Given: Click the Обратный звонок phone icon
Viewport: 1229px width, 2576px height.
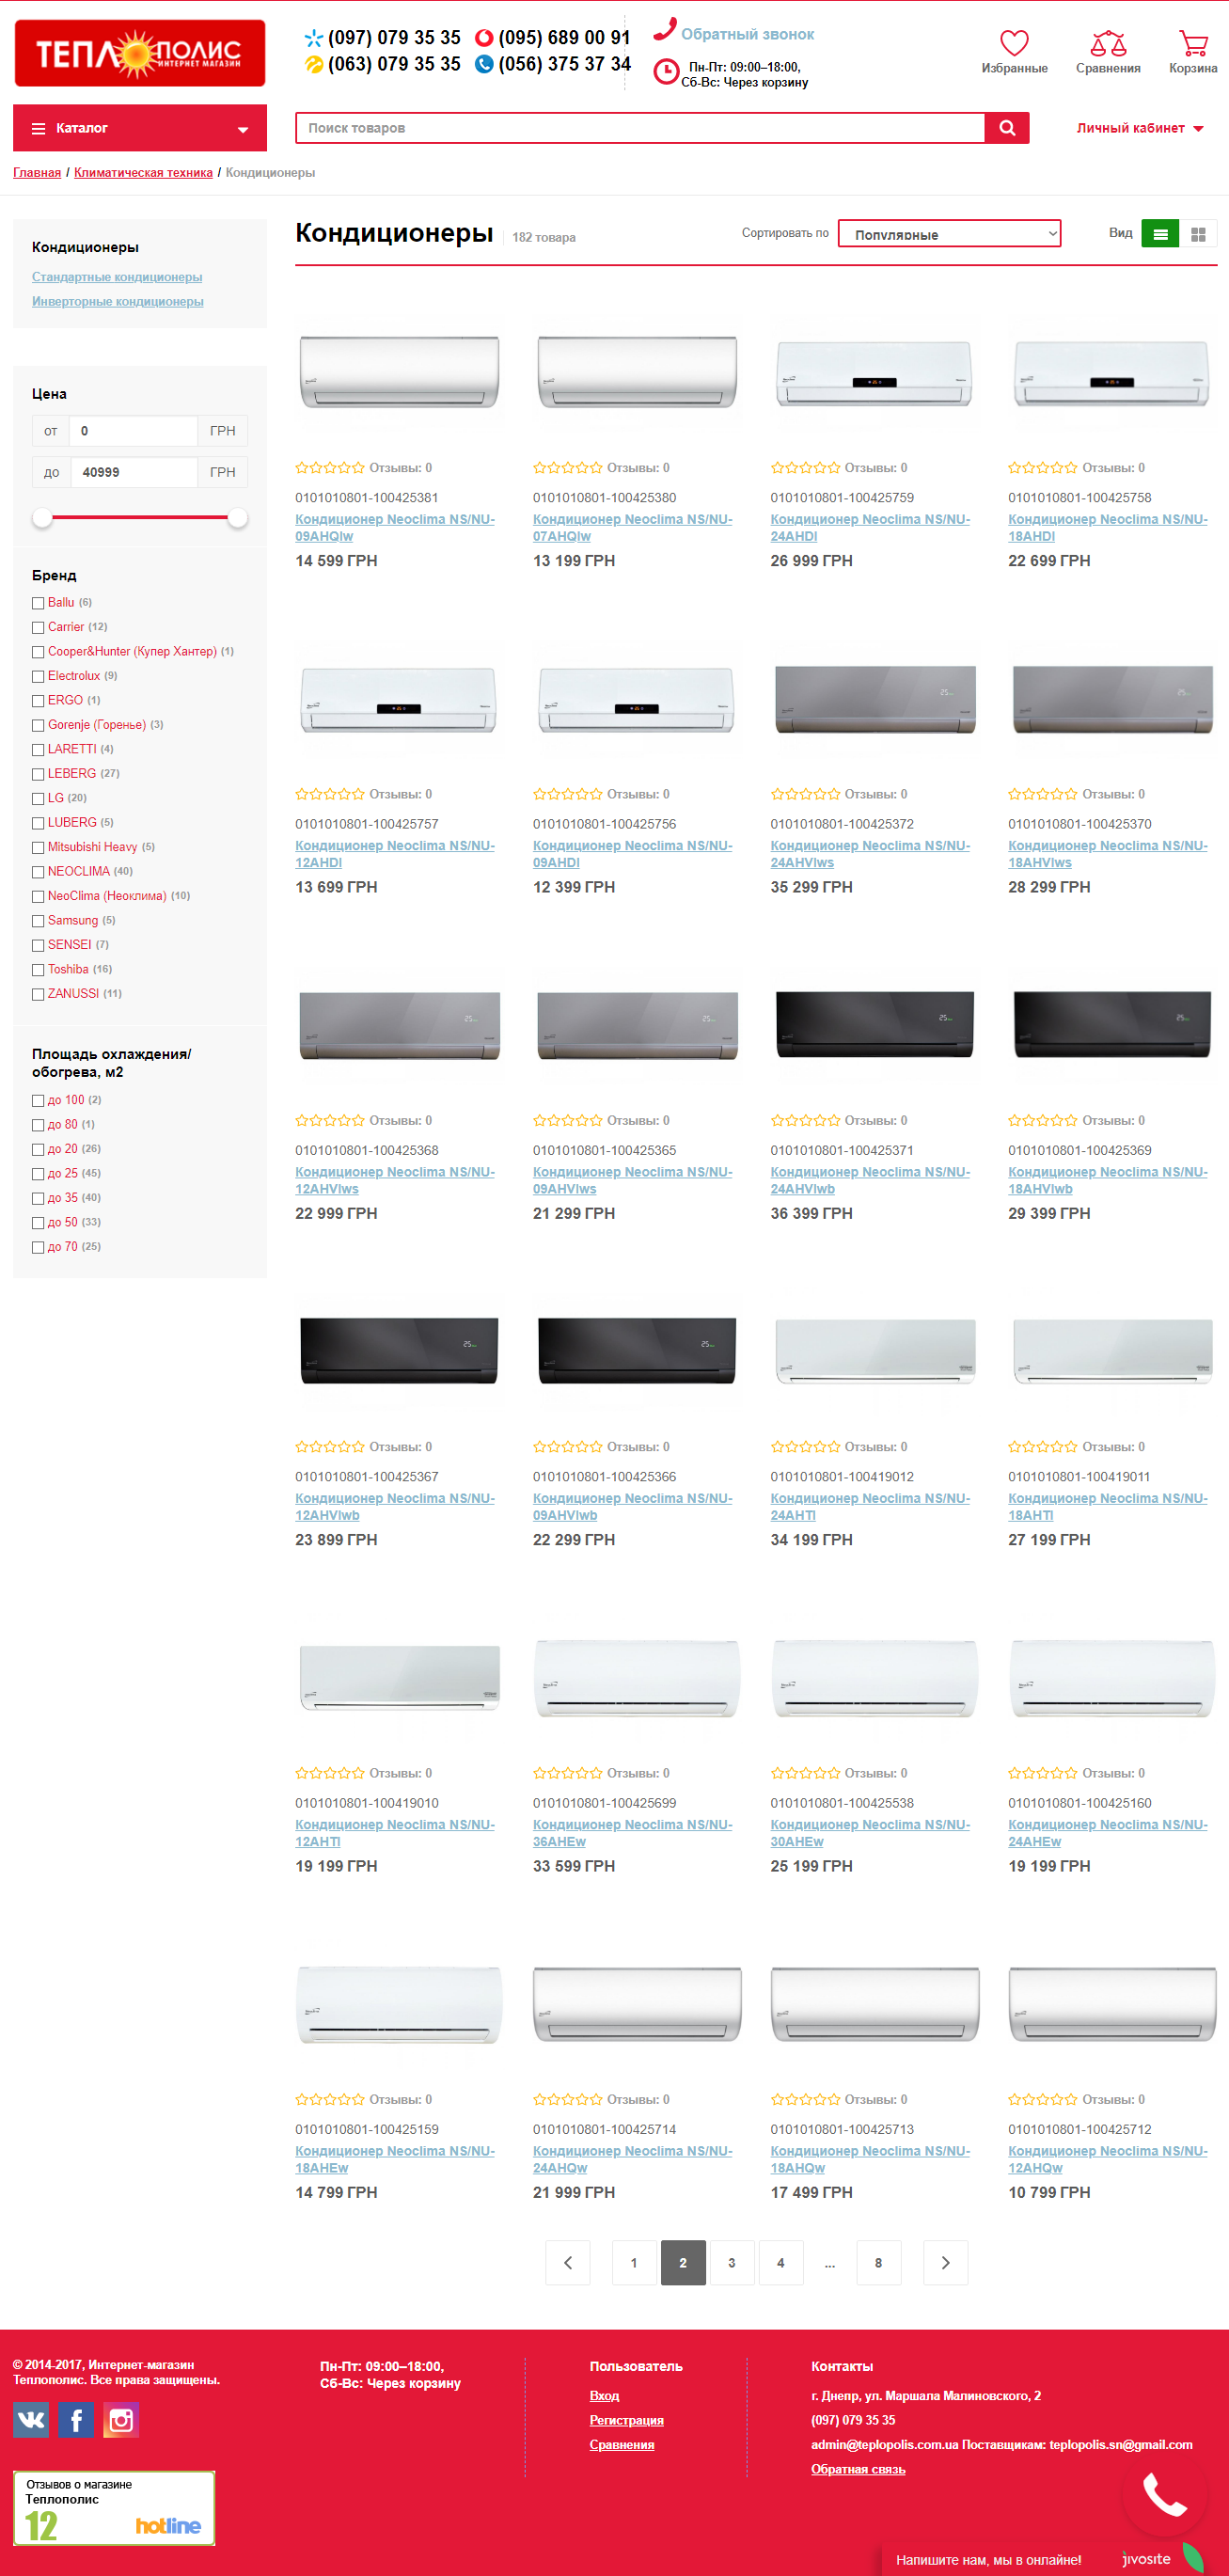Looking at the screenshot, I should tap(665, 29).
